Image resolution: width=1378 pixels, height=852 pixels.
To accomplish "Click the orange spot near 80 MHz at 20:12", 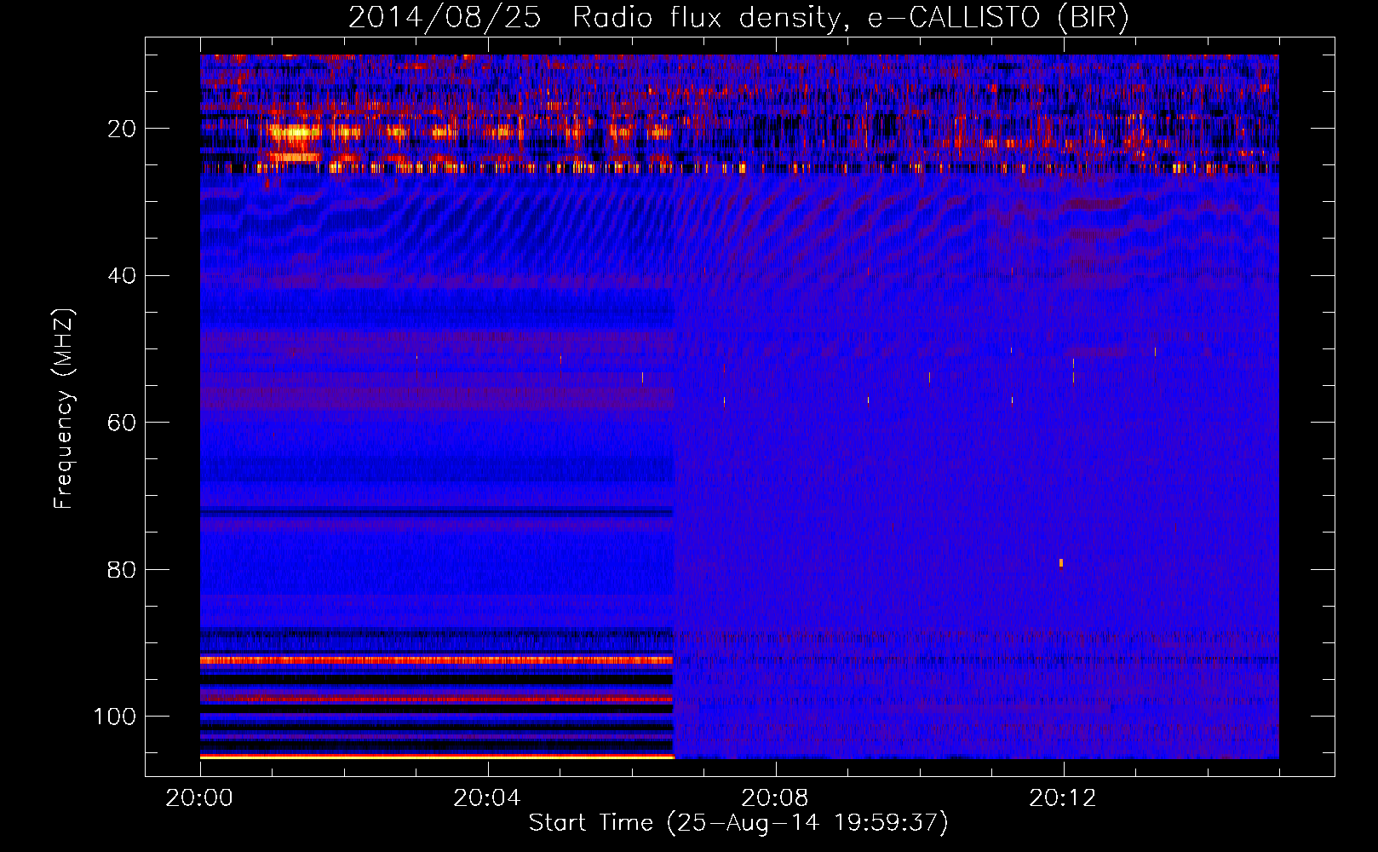I will pos(1061,562).
